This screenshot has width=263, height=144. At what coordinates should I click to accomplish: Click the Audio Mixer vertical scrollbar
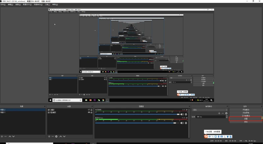coord(189,123)
